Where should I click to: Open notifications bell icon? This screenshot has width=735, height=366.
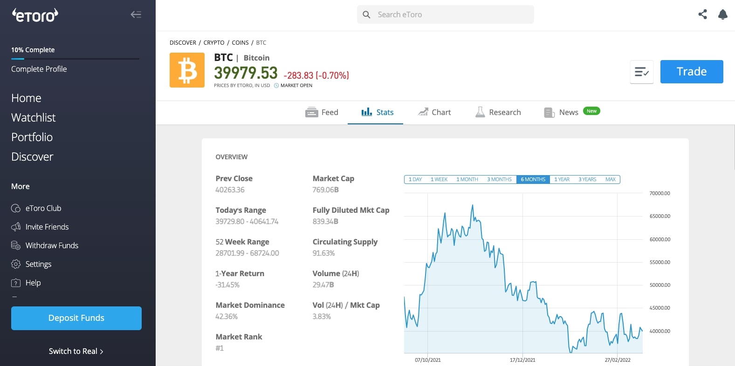723,14
